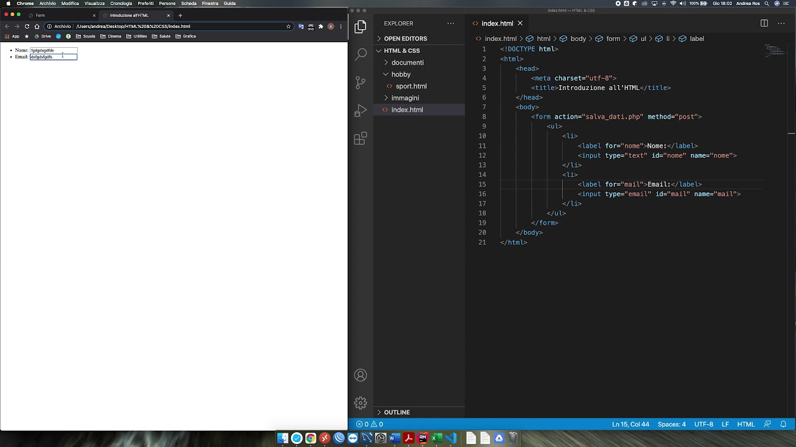This screenshot has width=796, height=447.
Task: Open the Run and Debug view
Action: (360, 111)
